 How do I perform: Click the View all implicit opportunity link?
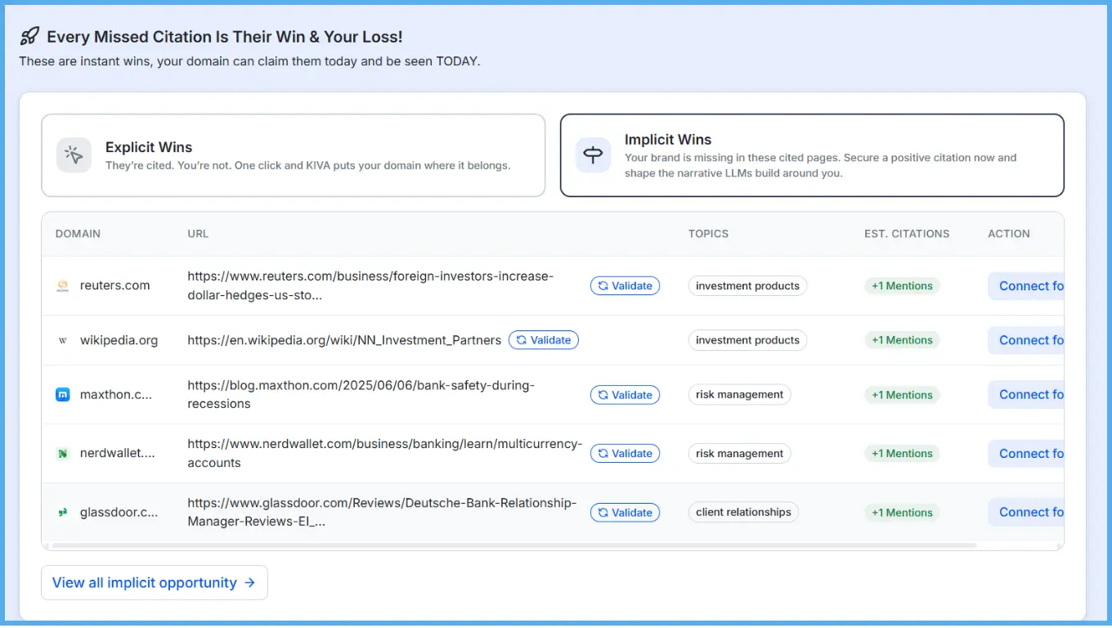click(x=142, y=582)
